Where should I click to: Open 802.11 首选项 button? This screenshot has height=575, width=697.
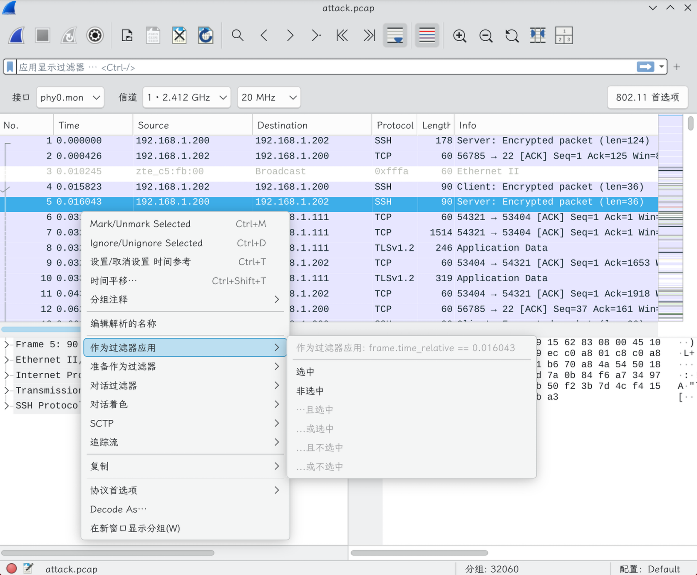(x=647, y=97)
